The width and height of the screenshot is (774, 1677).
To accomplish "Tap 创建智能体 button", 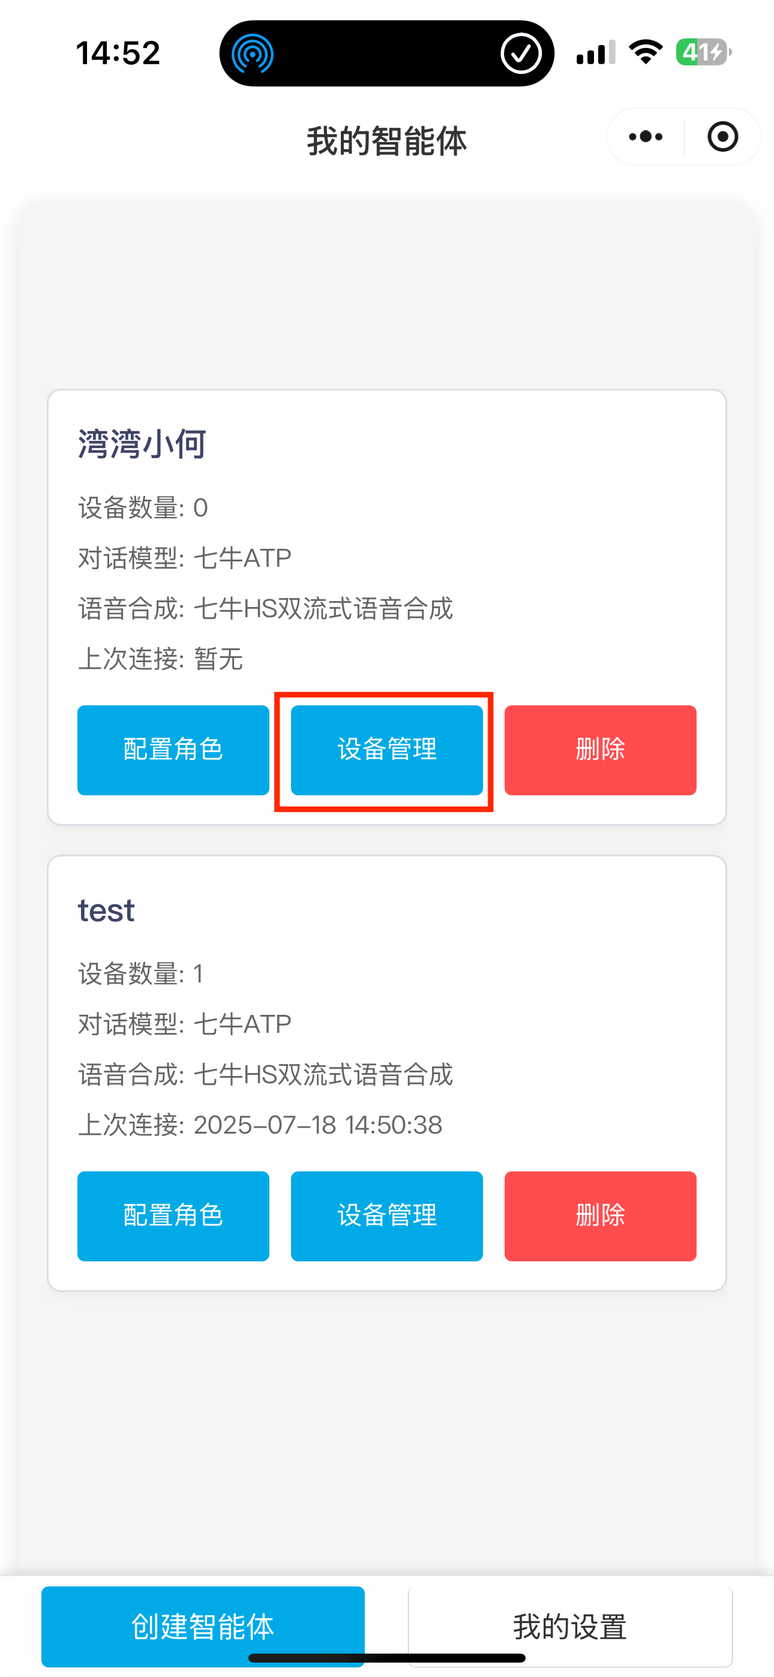I will click(203, 1625).
